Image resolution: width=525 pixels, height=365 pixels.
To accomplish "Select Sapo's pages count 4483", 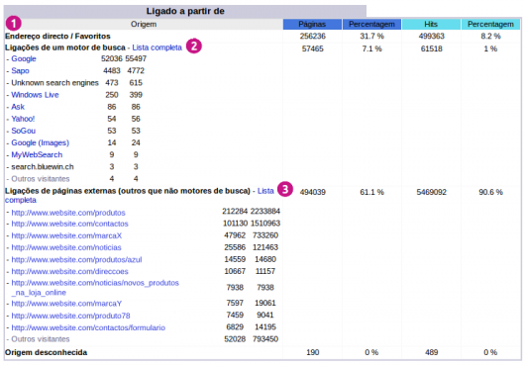I will 112,71.
